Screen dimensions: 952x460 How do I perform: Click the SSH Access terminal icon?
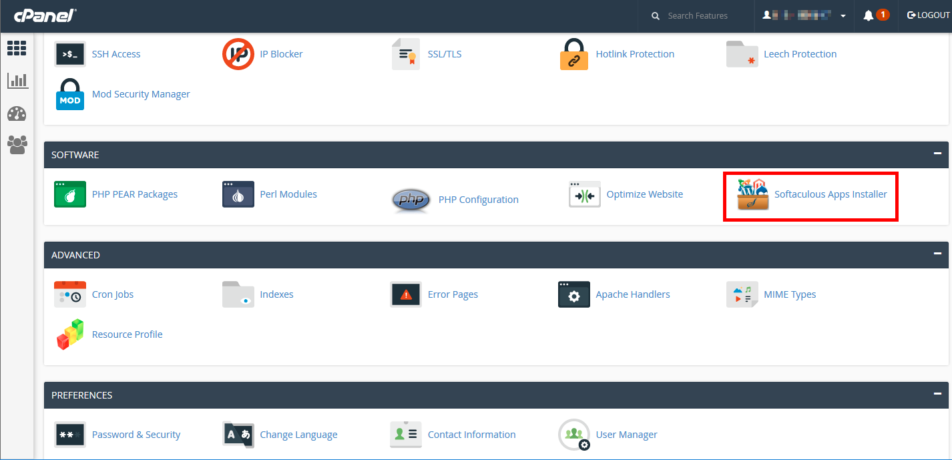click(70, 54)
